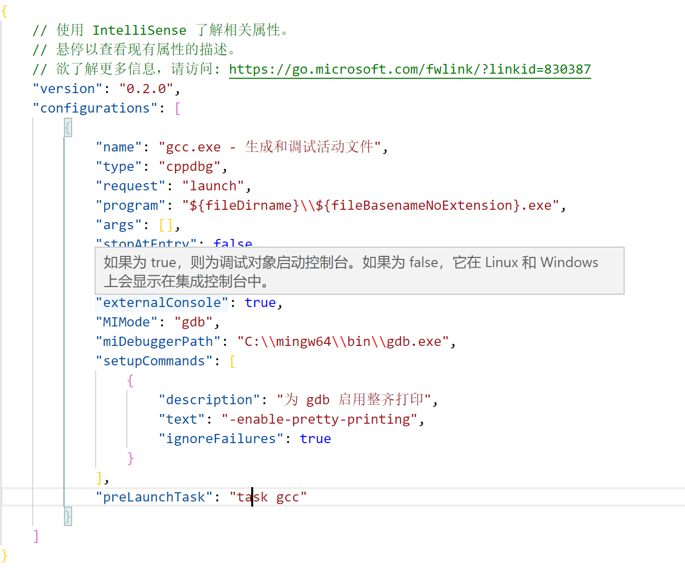The image size is (685, 568).
Task: Click the "preLaunchTask" value "task gcc"
Action: 269,496
